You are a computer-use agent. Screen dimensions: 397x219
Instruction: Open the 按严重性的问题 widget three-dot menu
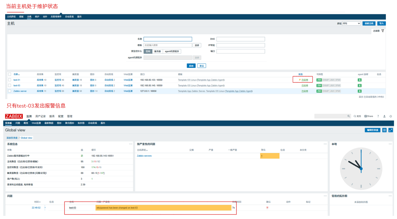pyautogui.click(x=325, y=144)
